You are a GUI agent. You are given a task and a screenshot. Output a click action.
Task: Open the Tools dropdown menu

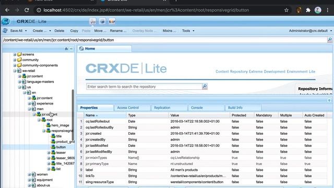[188, 31]
